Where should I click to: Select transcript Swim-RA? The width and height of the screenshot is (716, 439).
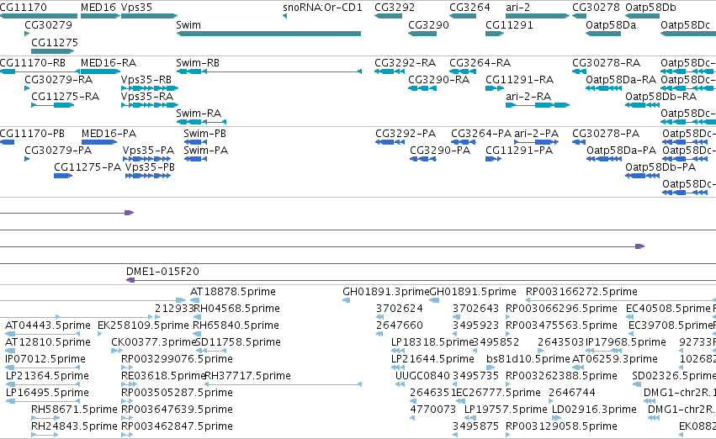(199, 114)
